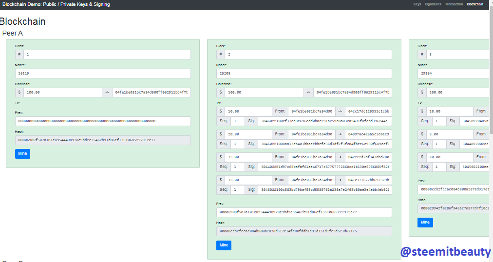The width and height of the screenshot is (493, 262).
Task: Open the Blockchain Demo brand title link
Action: 56,4
